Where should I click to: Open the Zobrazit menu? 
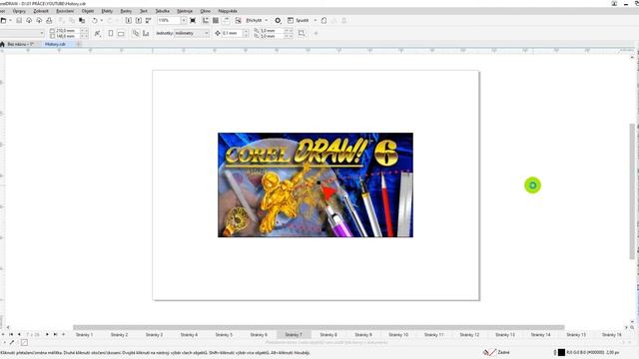41,11
